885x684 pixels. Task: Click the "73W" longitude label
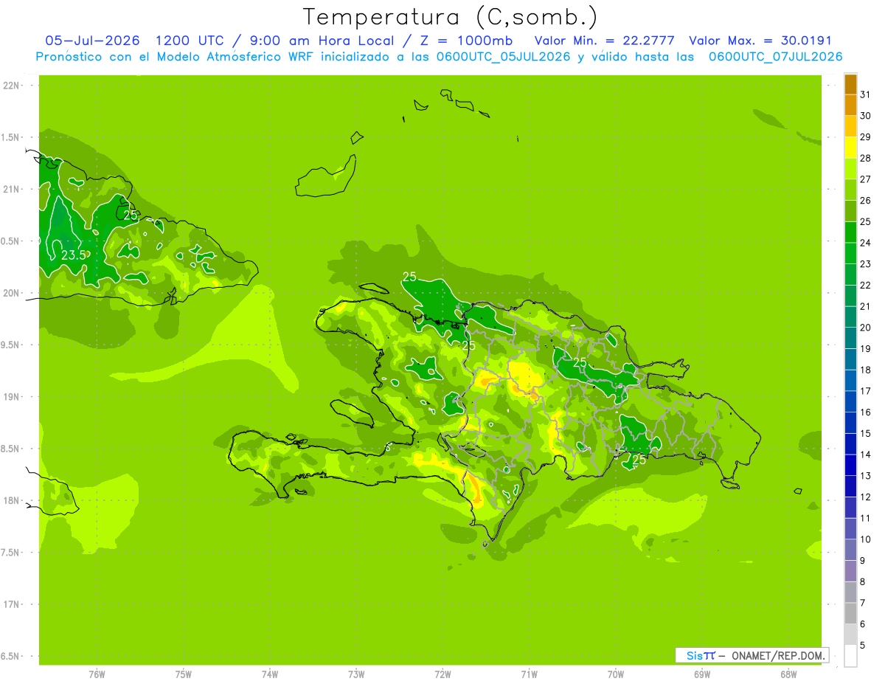[356, 674]
